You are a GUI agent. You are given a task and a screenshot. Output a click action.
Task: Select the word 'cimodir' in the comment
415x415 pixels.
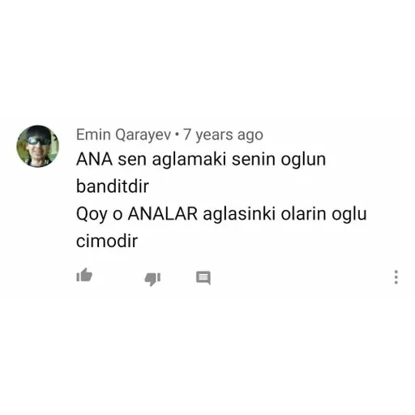(x=107, y=241)
